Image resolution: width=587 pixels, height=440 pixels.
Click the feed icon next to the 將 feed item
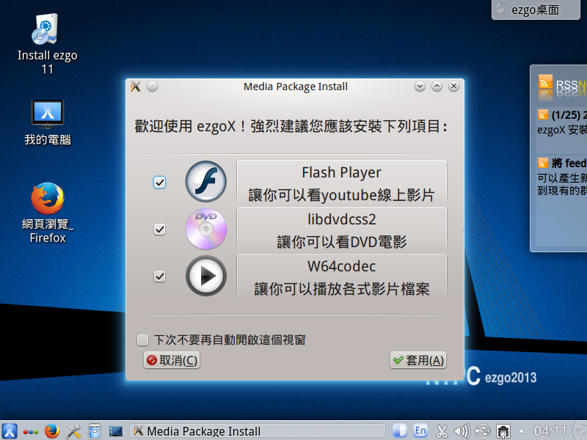point(543,163)
